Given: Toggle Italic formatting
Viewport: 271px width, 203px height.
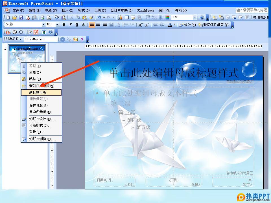Looking at the screenshot, I should tap(70, 25).
